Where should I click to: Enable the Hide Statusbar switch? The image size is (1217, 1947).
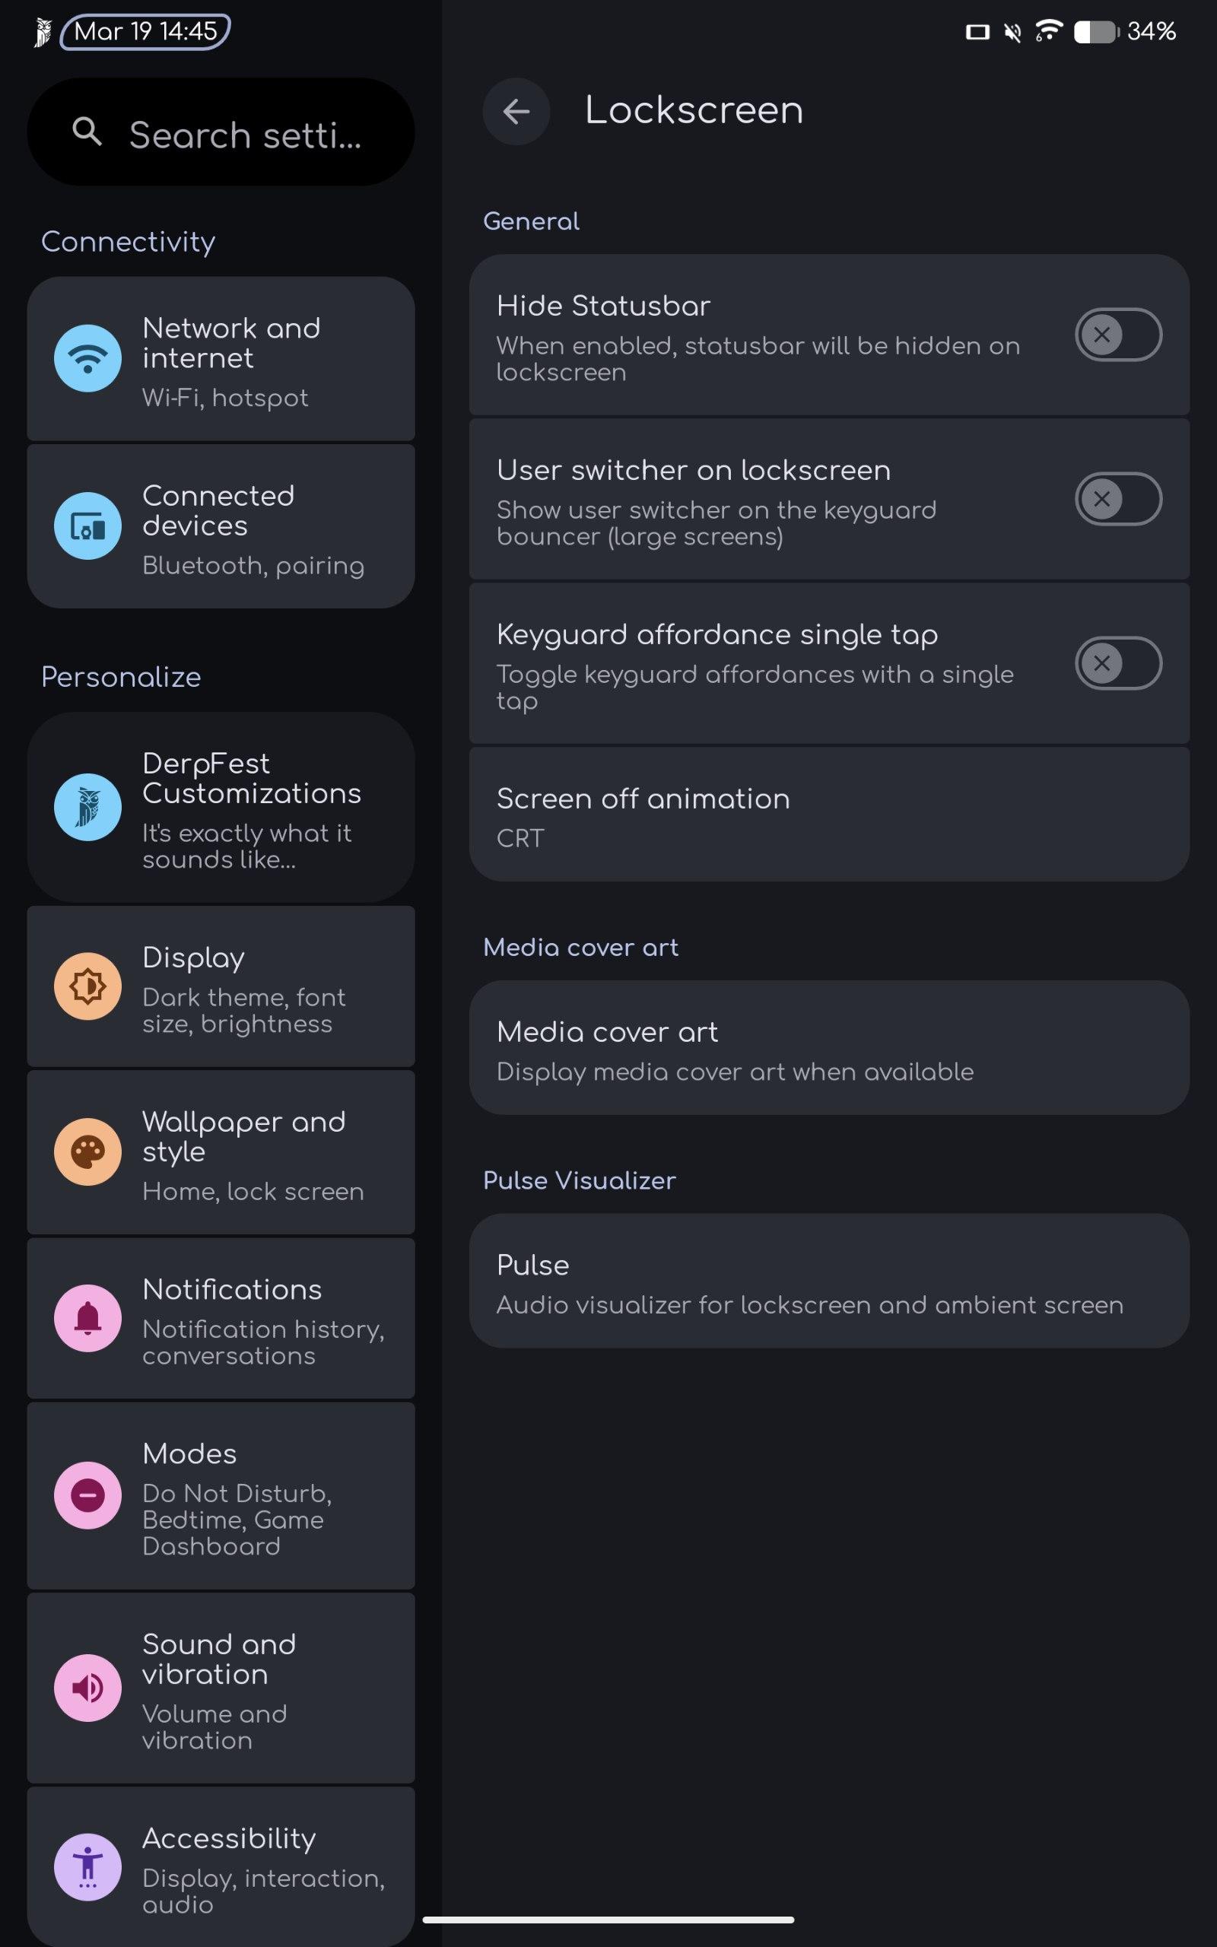coord(1117,335)
